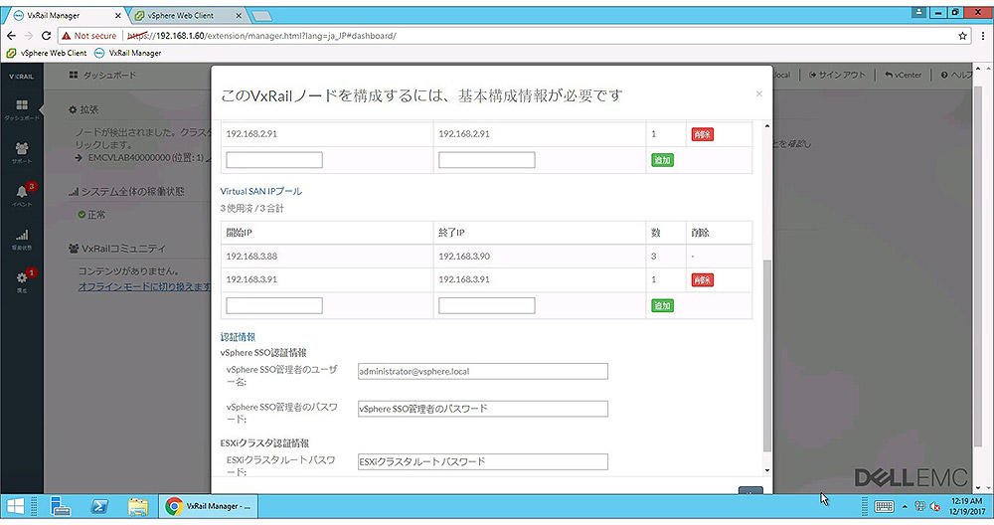Screen dimensions: 994x525
Task: Open the on-screen keyboard tray icon
Action: [884, 507]
